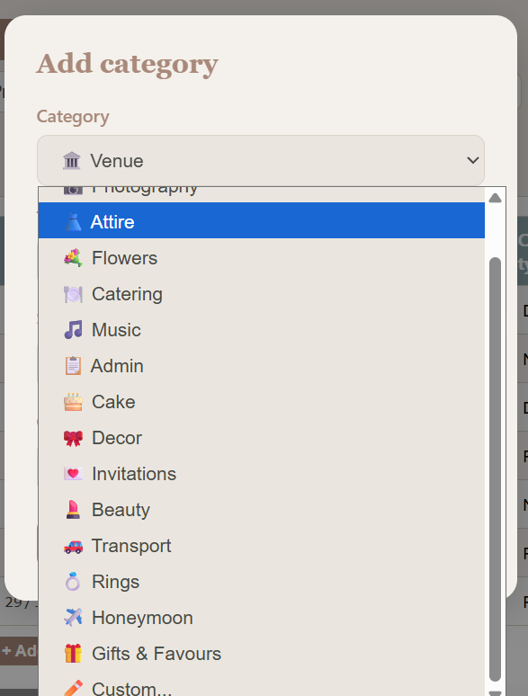Pick Catering in the dropdown list

pyautogui.click(x=262, y=294)
